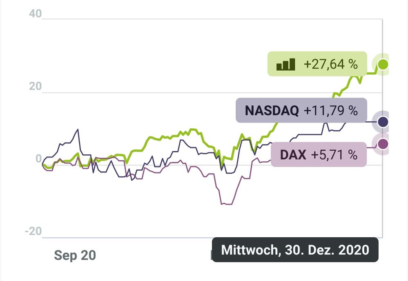This screenshot has width=408, height=281.
Task: Click the -20 y-axis label
Action: coord(33,231)
